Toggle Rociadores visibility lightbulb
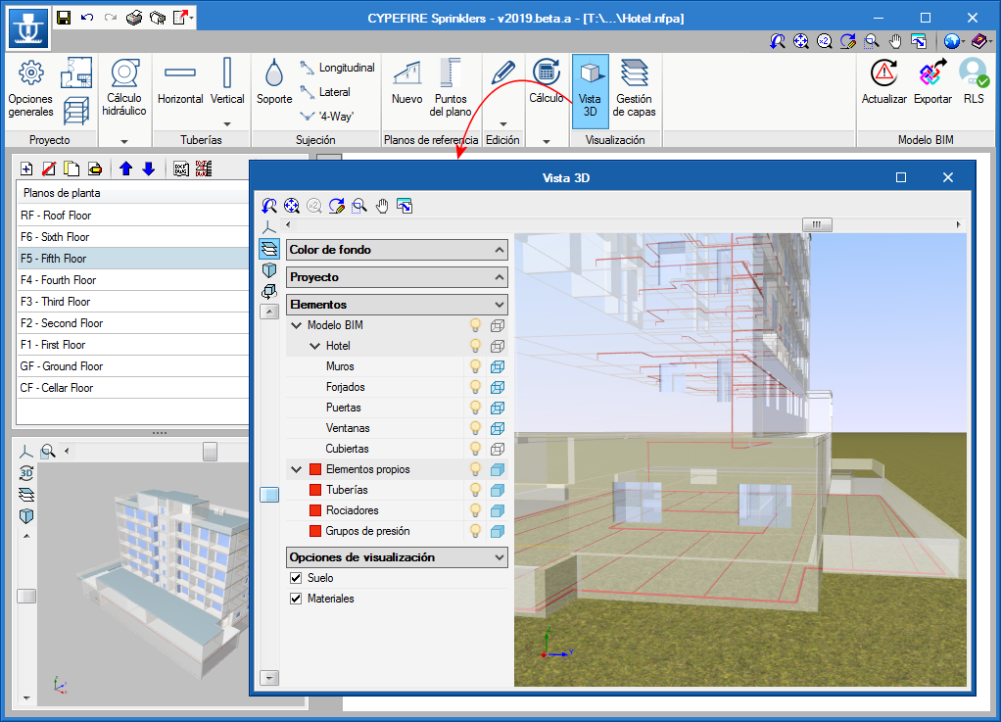 point(475,510)
